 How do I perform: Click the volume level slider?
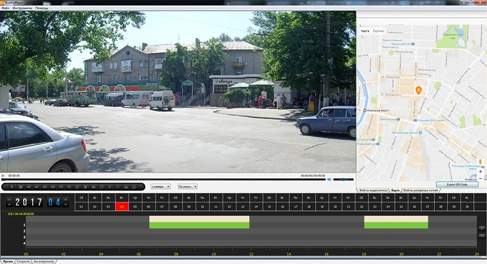pos(343,179)
